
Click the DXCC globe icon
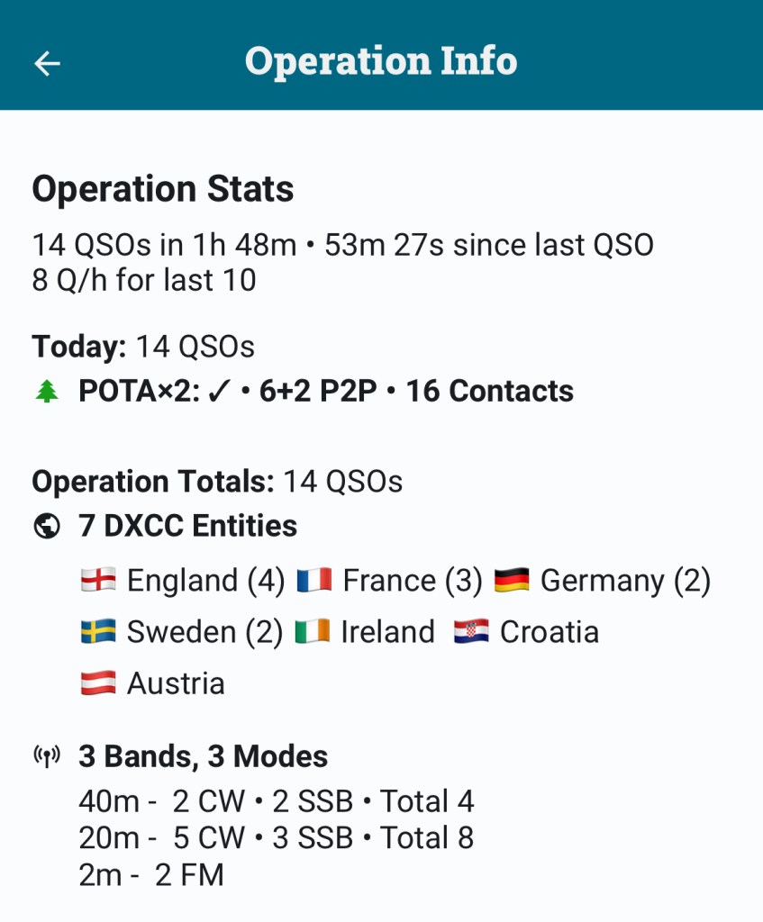pyautogui.click(x=47, y=527)
